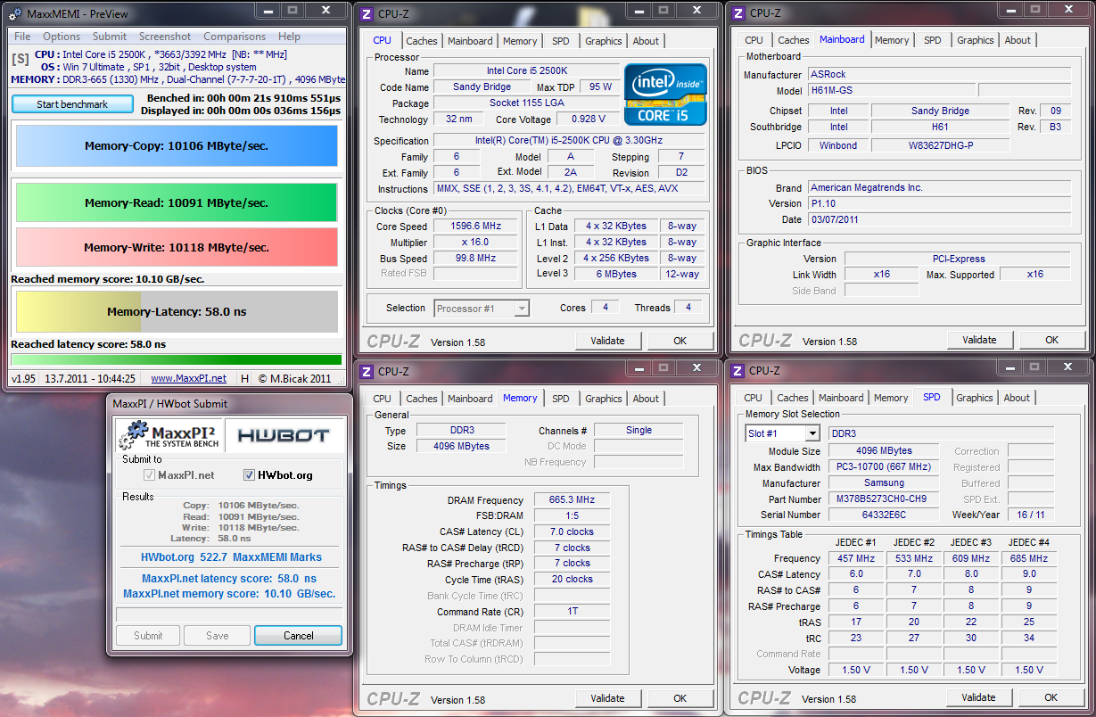Select Graphics tab in the SPD window

pos(974,398)
